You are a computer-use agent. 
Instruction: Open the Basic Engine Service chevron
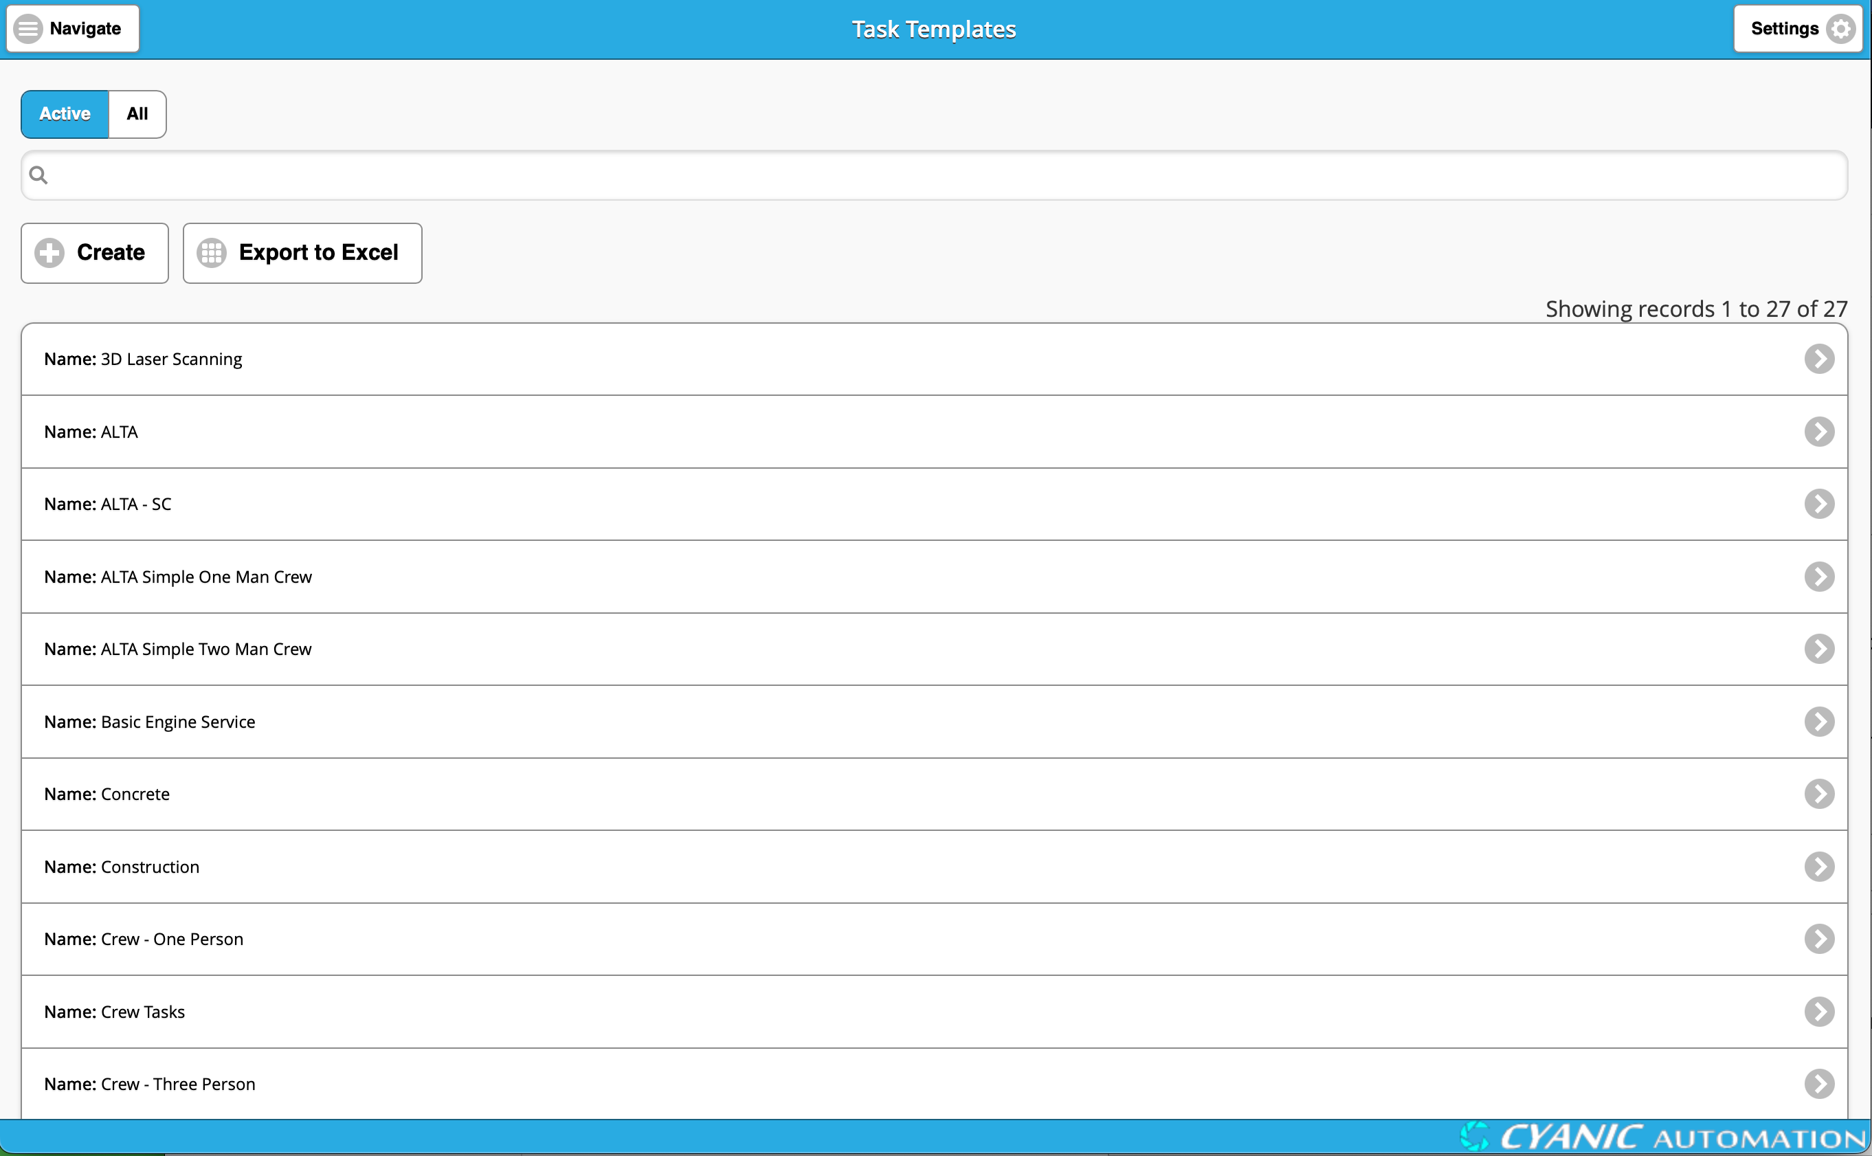pyautogui.click(x=1819, y=722)
